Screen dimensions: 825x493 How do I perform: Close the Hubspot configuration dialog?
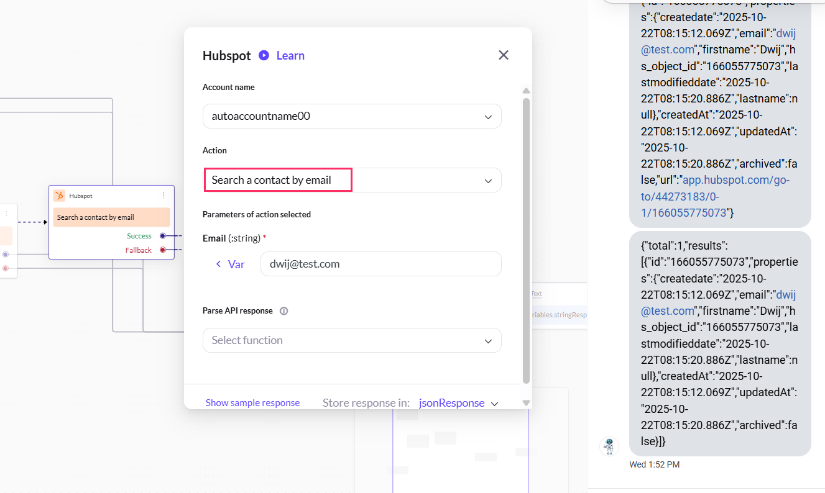(x=504, y=55)
